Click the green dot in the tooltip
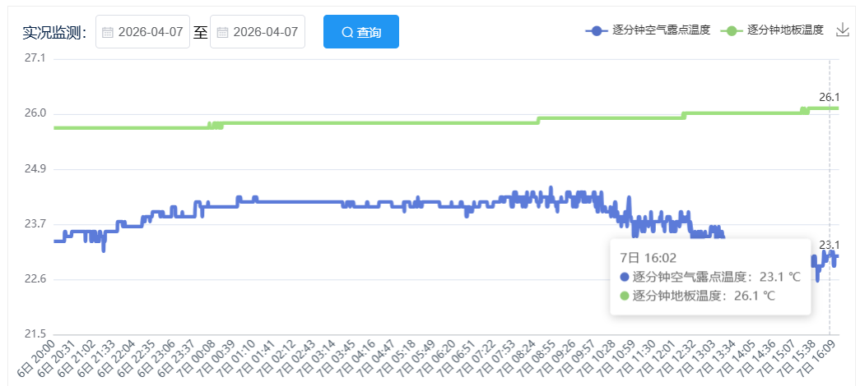 (x=625, y=296)
